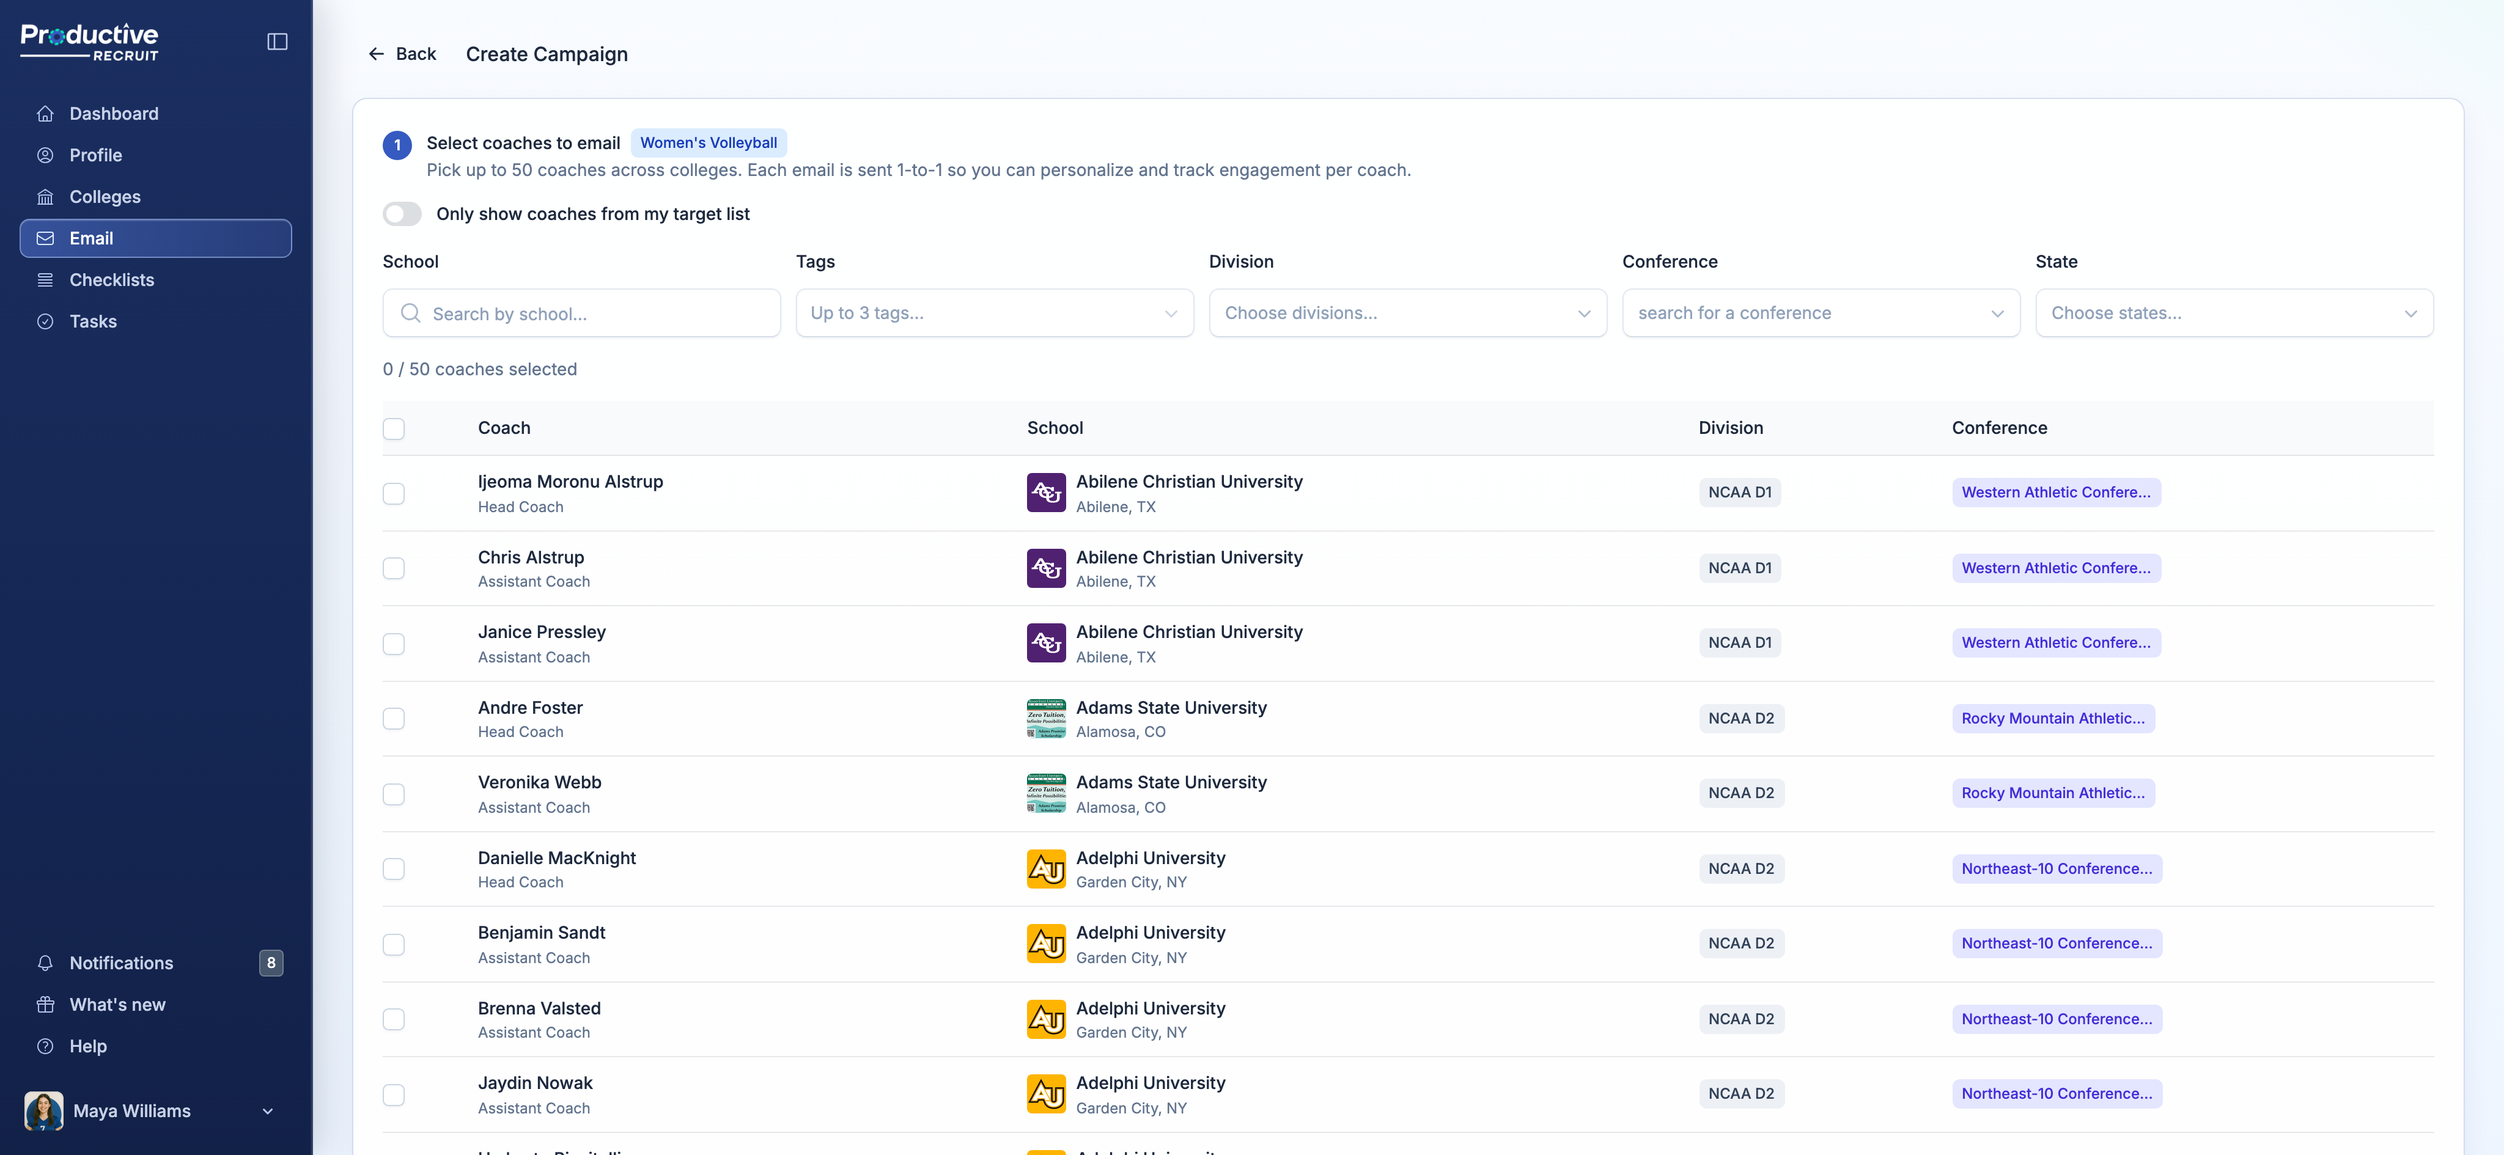Click the Notifications bell icon
Screen dimensions: 2504x1155
tap(45, 963)
